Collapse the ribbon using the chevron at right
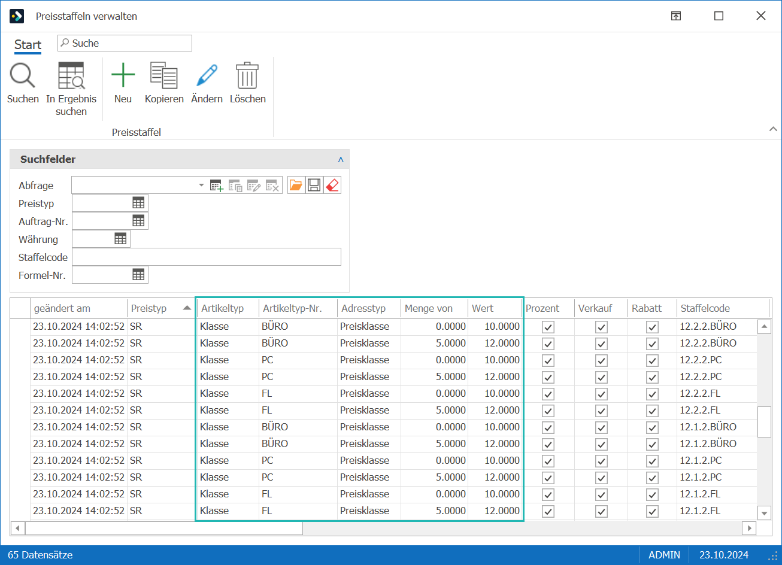The image size is (782, 565). [772, 129]
